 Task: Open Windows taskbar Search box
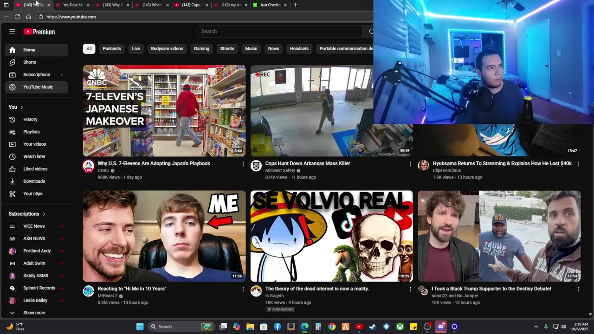(181, 327)
